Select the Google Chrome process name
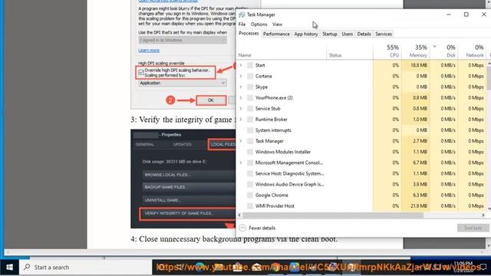 tap(272, 195)
